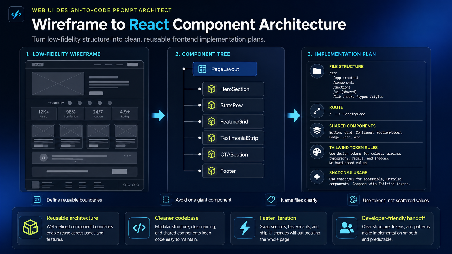Image resolution: width=452 pixels, height=254 pixels.
Task: Click the '2. COMPONENT TREE' heading
Action: point(203,54)
